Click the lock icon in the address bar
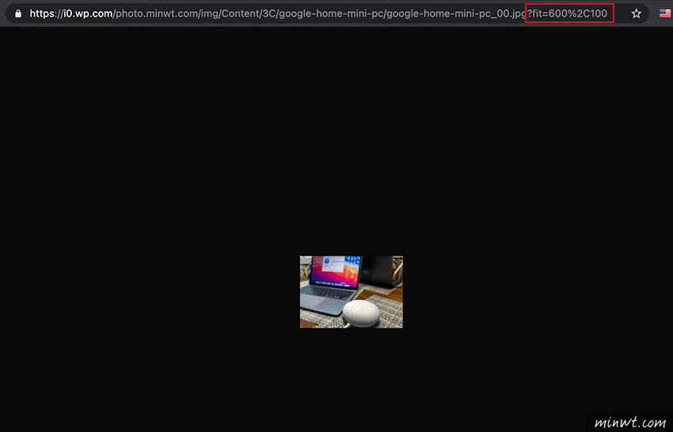673x432 pixels. [x=18, y=13]
